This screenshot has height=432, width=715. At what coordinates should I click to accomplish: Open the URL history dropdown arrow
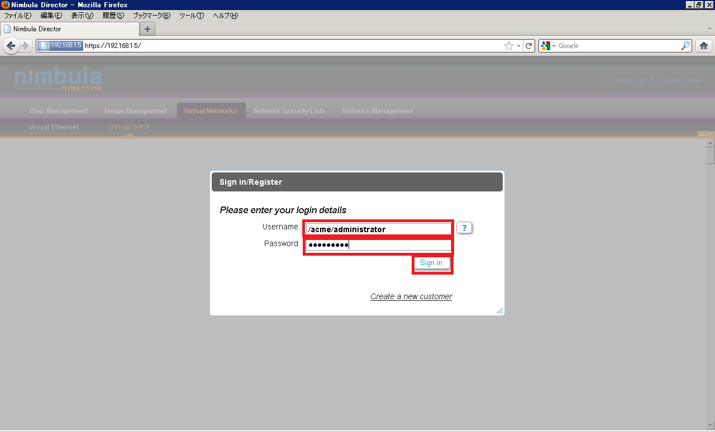pos(518,46)
